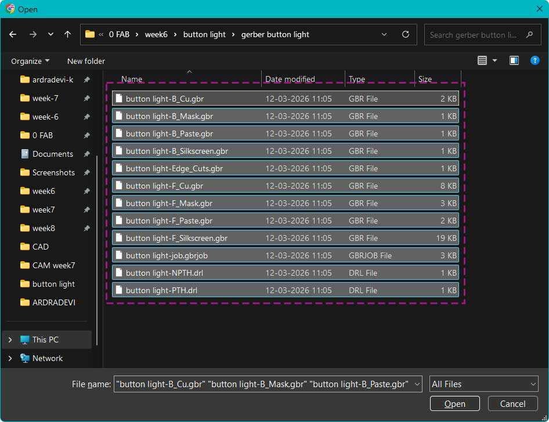Open the Help question mark icon

point(534,60)
